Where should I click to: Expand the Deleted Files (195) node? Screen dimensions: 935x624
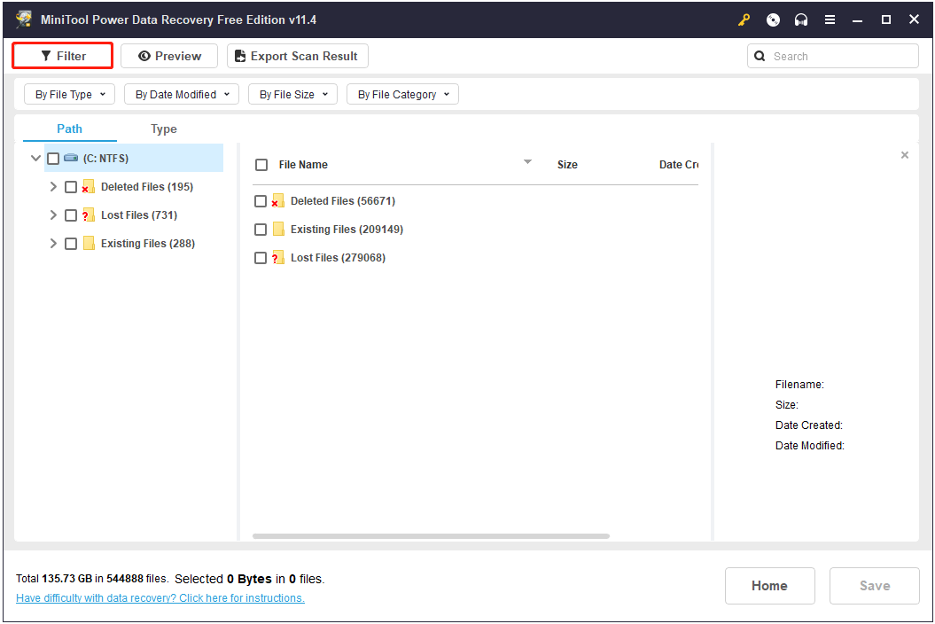point(53,187)
